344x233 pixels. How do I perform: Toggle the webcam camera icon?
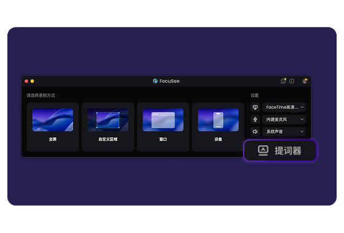(x=255, y=107)
